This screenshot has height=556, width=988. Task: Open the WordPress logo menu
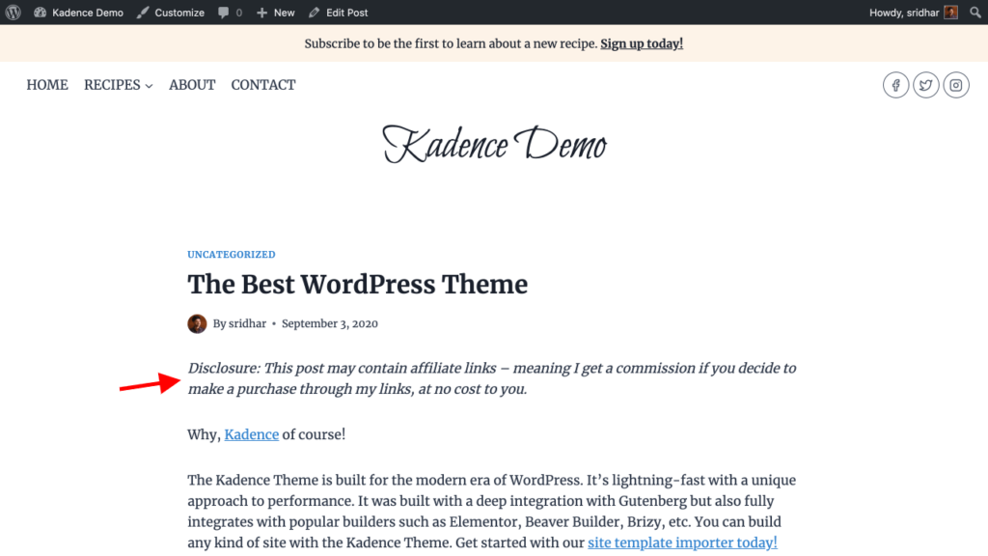coord(13,13)
